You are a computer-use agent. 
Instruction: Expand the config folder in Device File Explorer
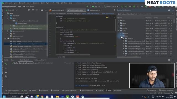[x=118, y=28]
